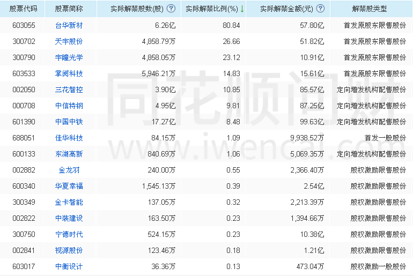Select stock code 603017

(x=24, y=266)
